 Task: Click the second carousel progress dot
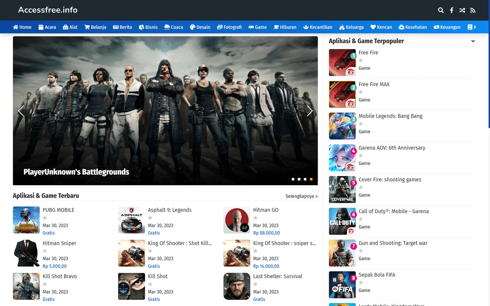coord(298,179)
